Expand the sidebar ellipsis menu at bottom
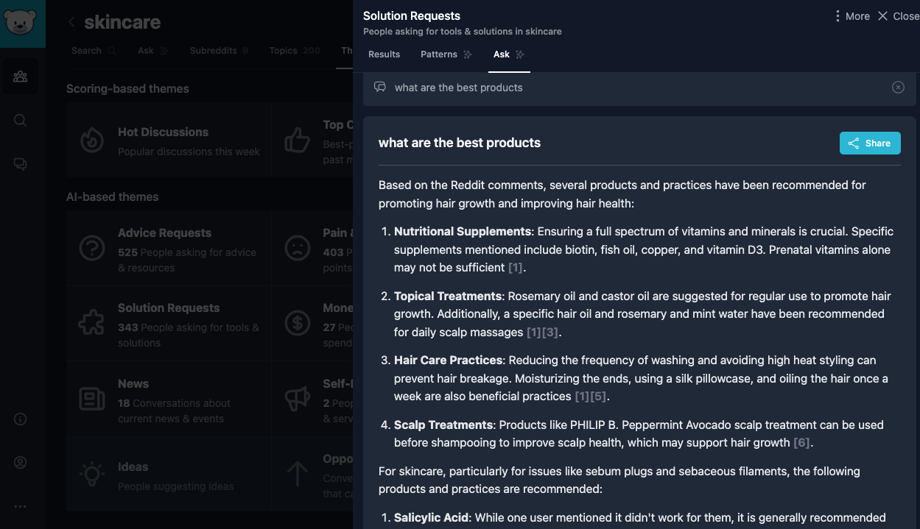This screenshot has width=920, height=529. coord(20,506)
